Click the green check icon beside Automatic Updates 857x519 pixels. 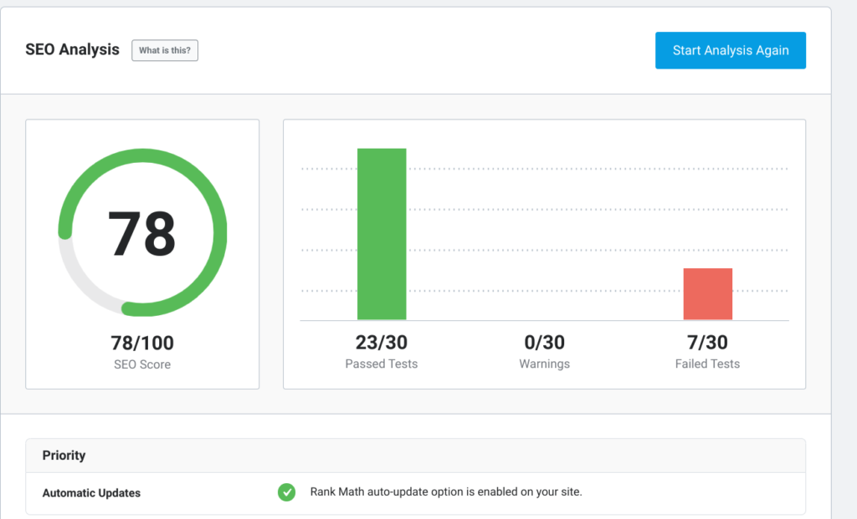[286, 492]
